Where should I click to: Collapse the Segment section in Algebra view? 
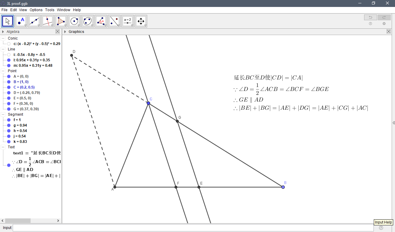[2, 114]
